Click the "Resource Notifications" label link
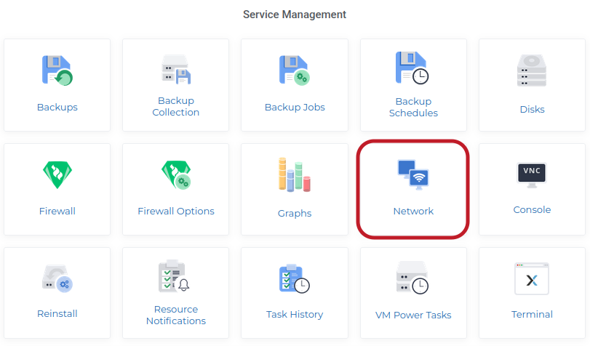The width and height of the screenshot is (590, 346). [x=176, y=315]
